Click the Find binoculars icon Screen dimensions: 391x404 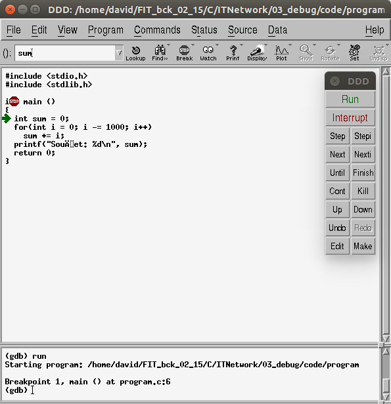160,53
